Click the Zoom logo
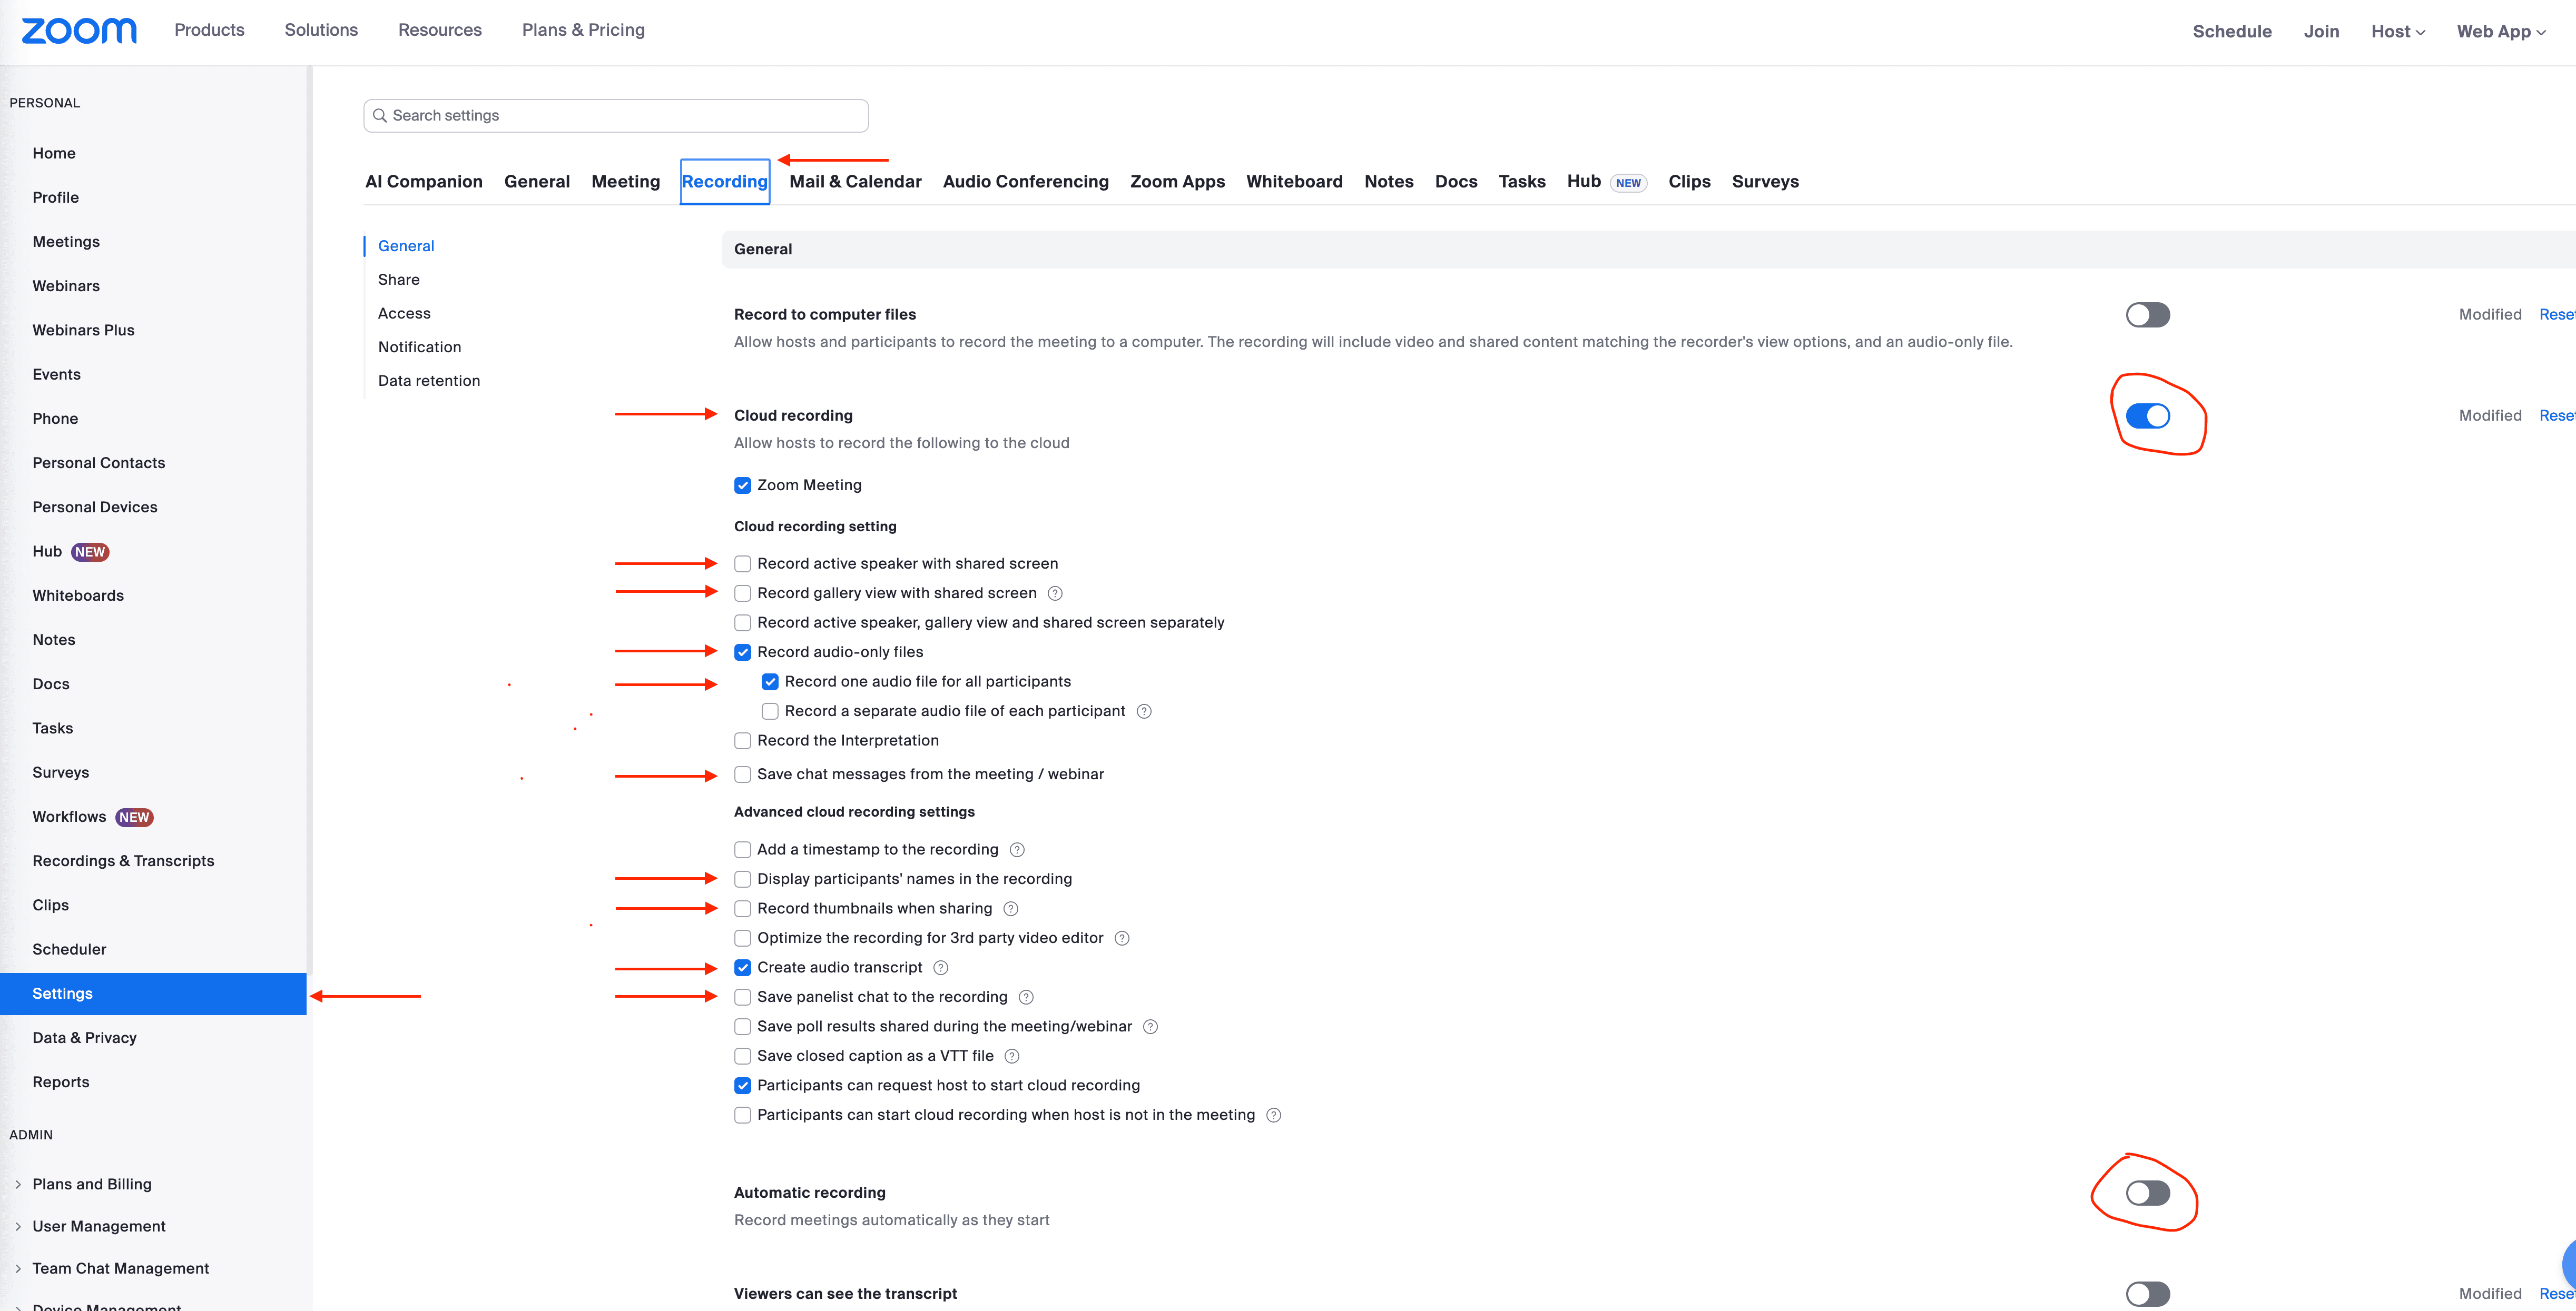Screen dimensions: 2576x1311 (79, 31)
